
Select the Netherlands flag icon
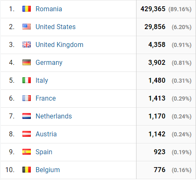27,116
